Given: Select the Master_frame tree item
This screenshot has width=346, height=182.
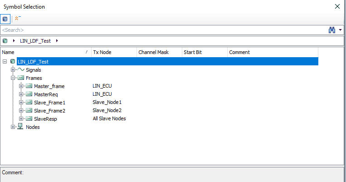Looking at the screenshot, I should (49, 86).
